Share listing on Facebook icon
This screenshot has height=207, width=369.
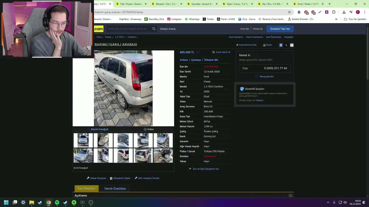click(x=281, y=45)
